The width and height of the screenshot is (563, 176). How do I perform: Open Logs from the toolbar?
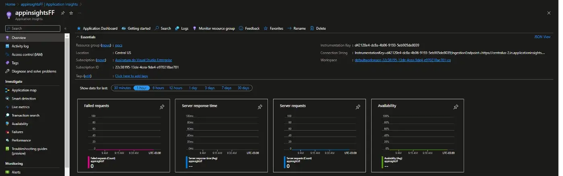[182, 29]
